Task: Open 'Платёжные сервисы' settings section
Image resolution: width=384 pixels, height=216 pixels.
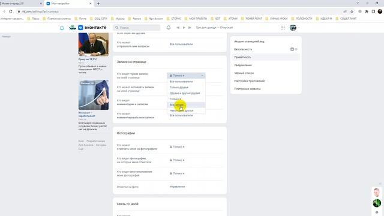Action: coord(266,89)
